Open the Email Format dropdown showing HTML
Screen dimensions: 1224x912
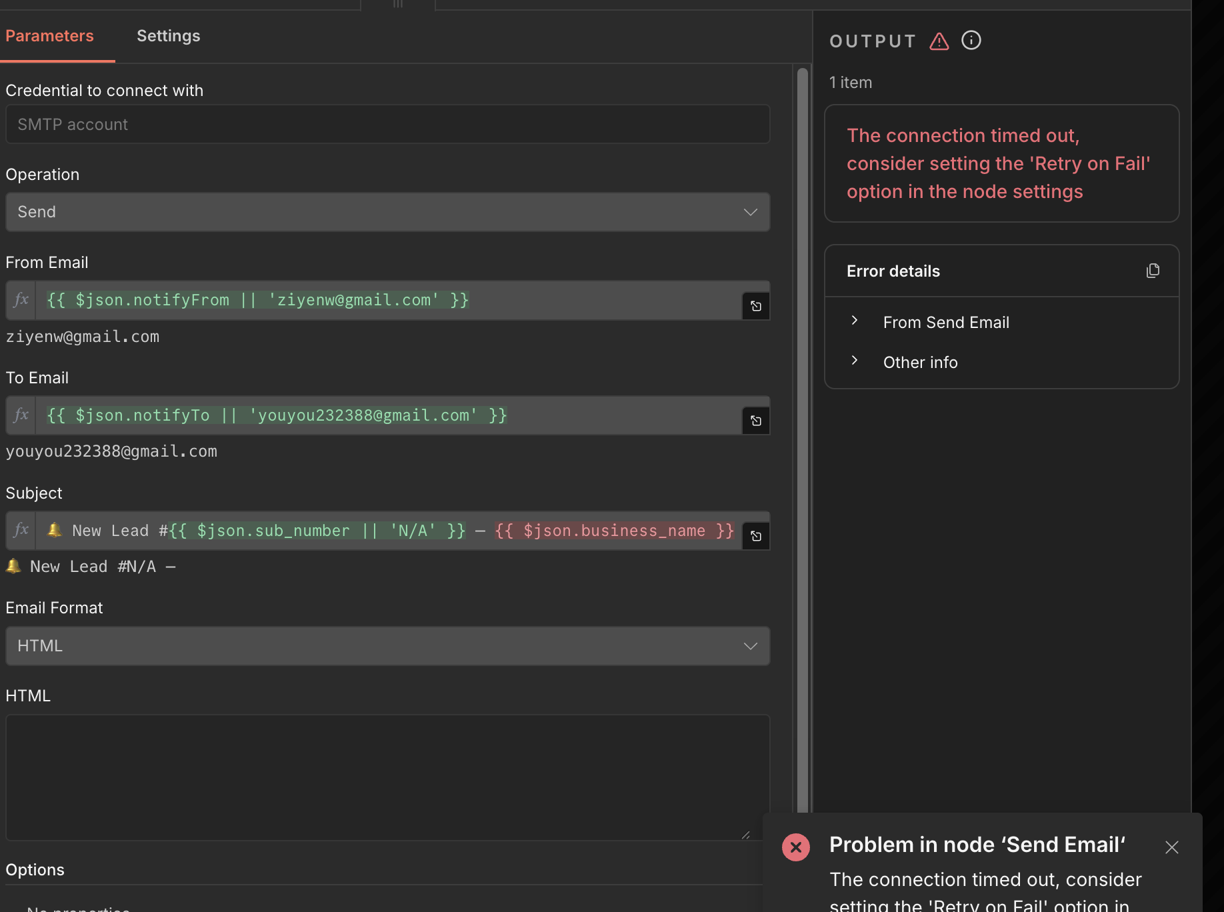[x=387, y=646]
